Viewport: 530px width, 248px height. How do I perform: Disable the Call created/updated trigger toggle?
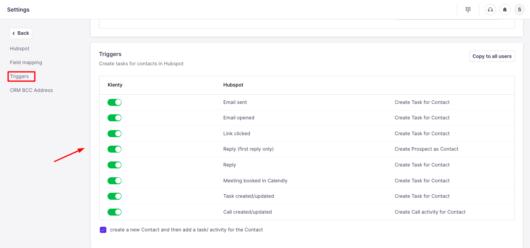click(115, 212)
